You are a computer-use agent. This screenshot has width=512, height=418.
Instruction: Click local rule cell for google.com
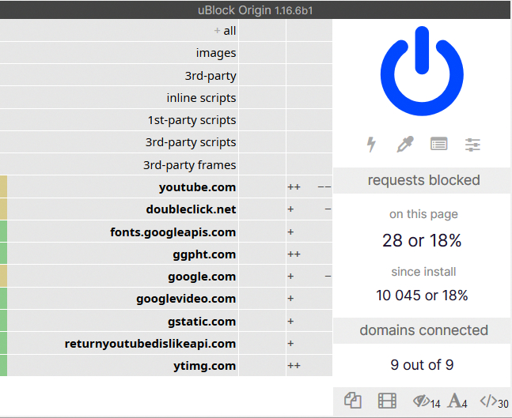point(309,277)
